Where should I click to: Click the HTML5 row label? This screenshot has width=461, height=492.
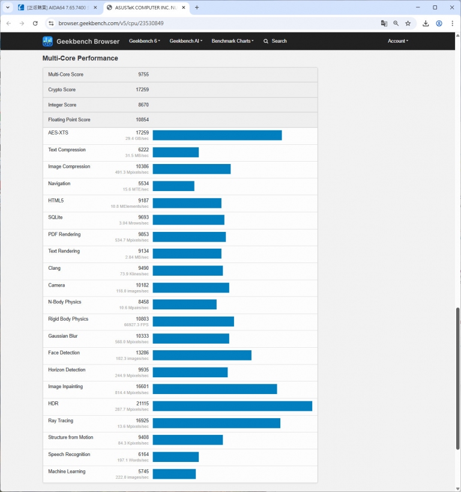56,200
